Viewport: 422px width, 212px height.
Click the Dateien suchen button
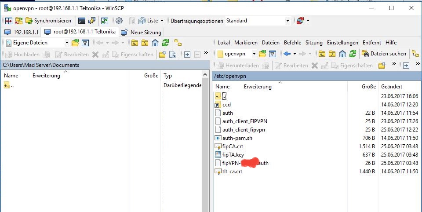[x=384, y=54]
